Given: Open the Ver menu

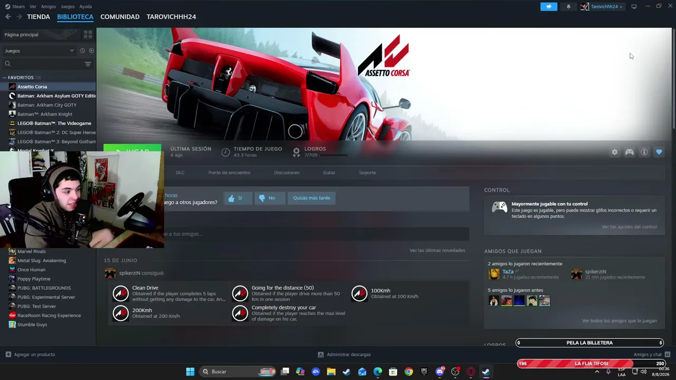Looking at the screenshot, I should [x=33, y=6].
